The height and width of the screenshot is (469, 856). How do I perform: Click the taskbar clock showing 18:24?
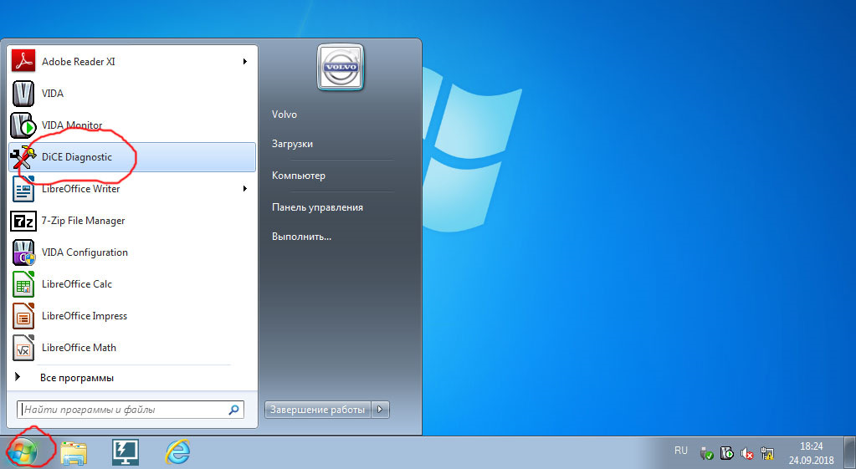(x=812, y=446)
